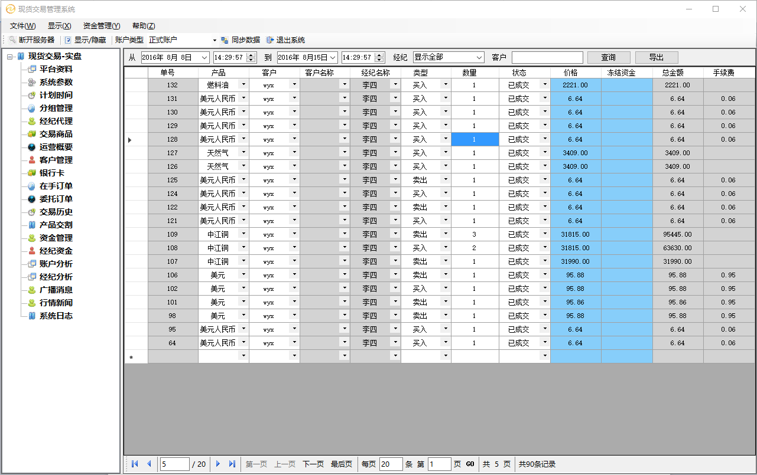Click the end time spinner control
Screen dimensions: 757x475
coord(380,57)
